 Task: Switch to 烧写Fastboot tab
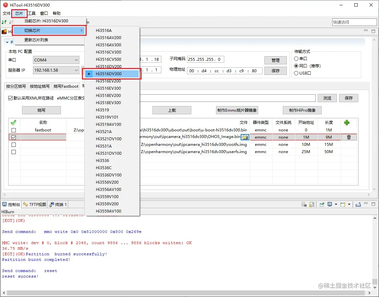click(x=66, y=86)
